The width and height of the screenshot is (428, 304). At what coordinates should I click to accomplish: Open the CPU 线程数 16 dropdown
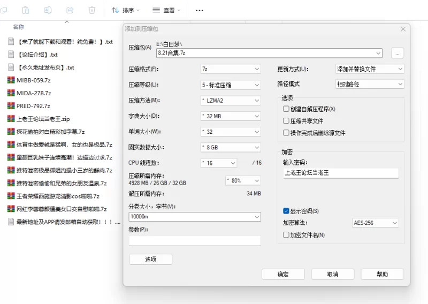pos(219,163)
